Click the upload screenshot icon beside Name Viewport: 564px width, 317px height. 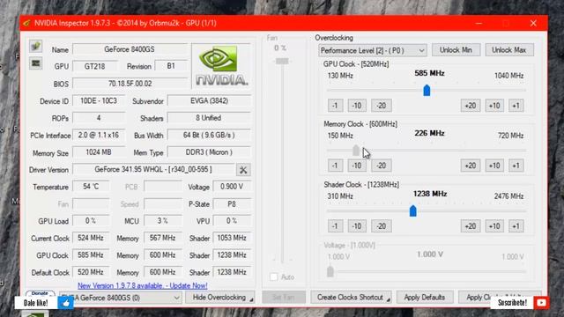(x=35, y=47)
